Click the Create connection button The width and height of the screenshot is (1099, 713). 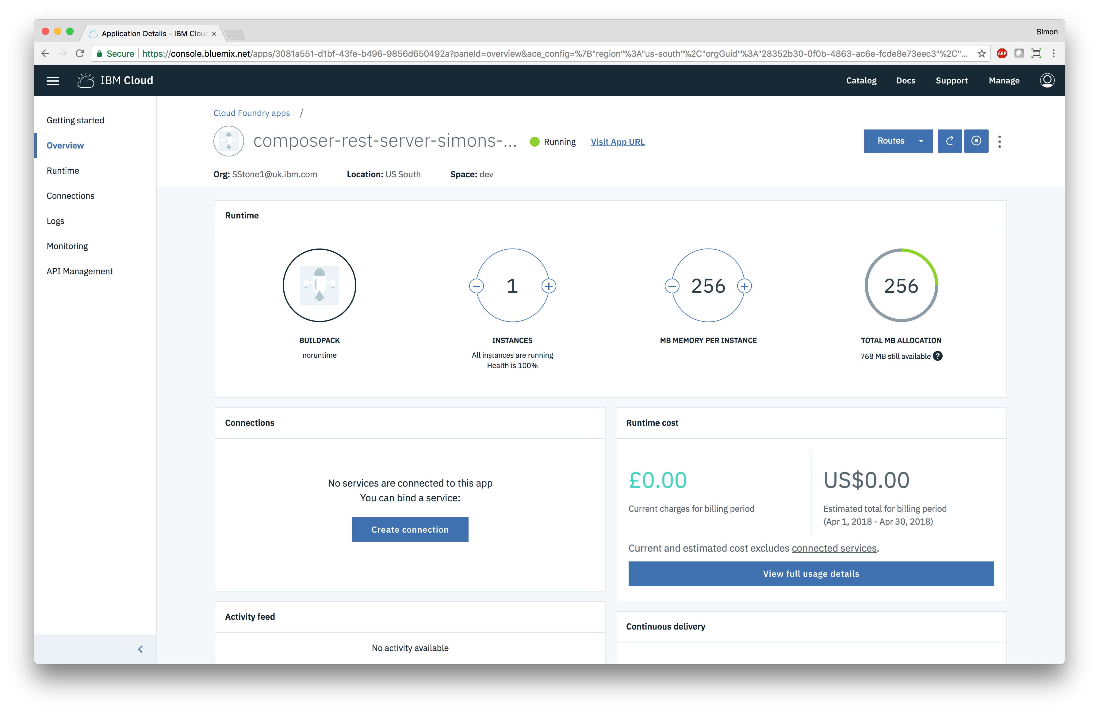click(410, 529)
